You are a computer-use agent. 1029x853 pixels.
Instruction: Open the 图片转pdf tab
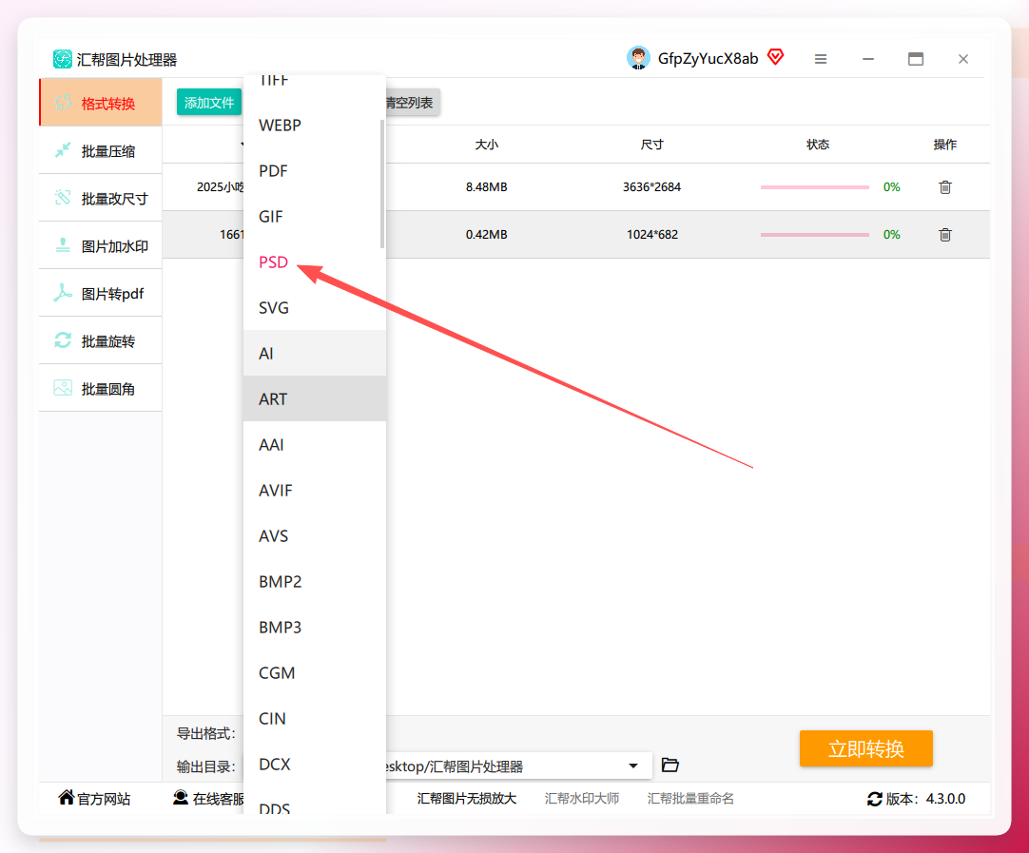tap(101, 293)
